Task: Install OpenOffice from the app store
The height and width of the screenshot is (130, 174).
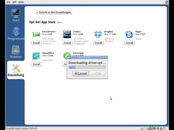Action: coord(37,64)
